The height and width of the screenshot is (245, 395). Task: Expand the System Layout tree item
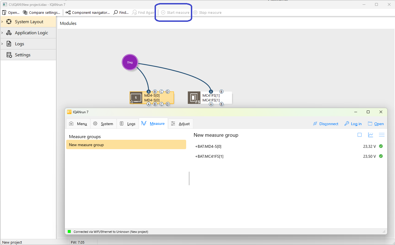pos(2,22)
